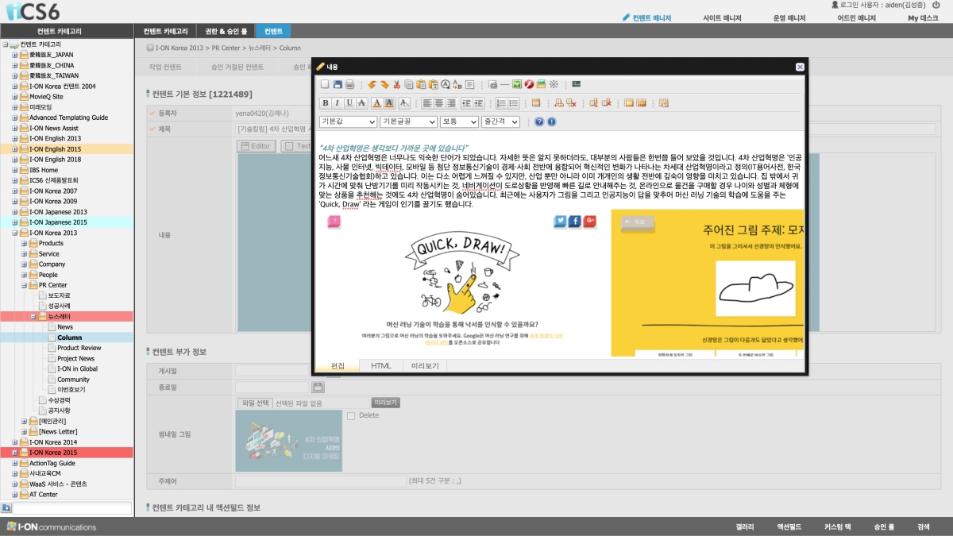953x536 pixels.
Task: Collapse the I-ON Korea 2013 tree node
Action: click(x=14, y=233)
